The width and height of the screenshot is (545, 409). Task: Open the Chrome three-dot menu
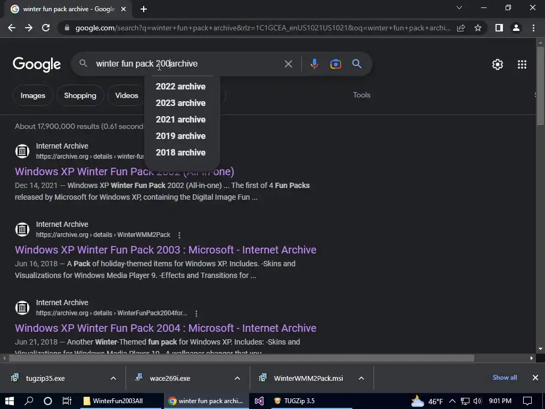point(533,28)
